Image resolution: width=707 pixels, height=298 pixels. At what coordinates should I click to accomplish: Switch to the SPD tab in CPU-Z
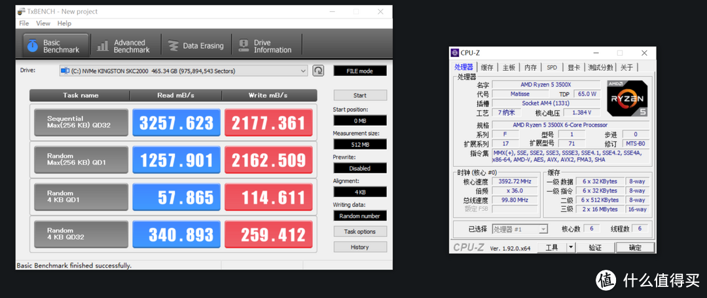click(552, 67)
